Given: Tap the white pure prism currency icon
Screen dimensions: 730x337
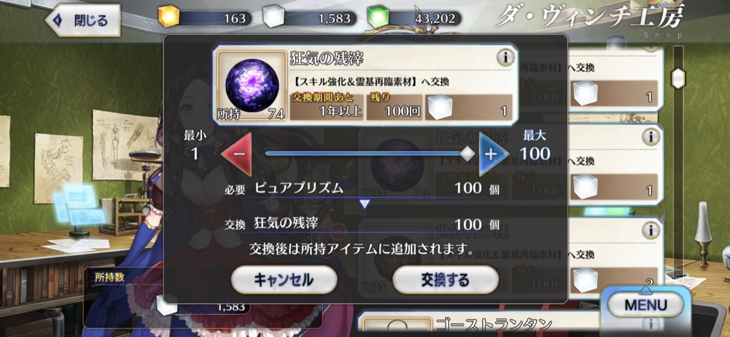Looking at the screenshot, I should [x=274, y=18].
